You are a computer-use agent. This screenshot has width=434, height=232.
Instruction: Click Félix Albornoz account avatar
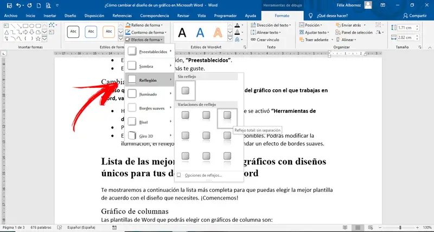point(368,5)
